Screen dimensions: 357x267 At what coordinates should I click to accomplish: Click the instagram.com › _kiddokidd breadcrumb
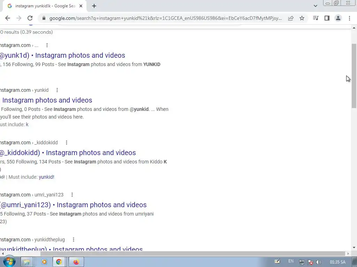pos(29,143)
